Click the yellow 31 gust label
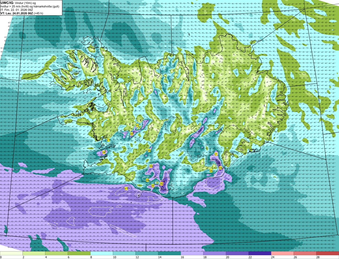339x259 pixels. 137,125
